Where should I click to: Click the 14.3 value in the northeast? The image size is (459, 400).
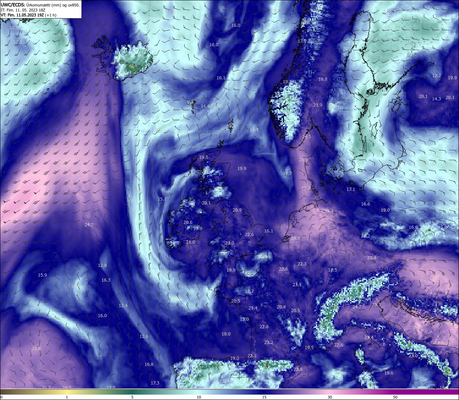pos(436,99)
